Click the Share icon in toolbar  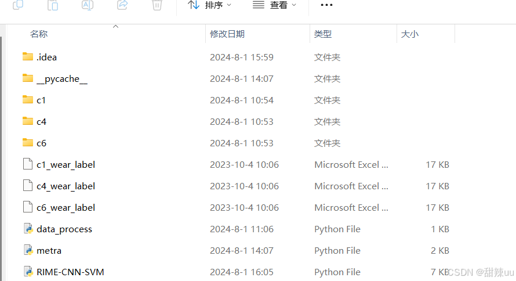point(122,5)
